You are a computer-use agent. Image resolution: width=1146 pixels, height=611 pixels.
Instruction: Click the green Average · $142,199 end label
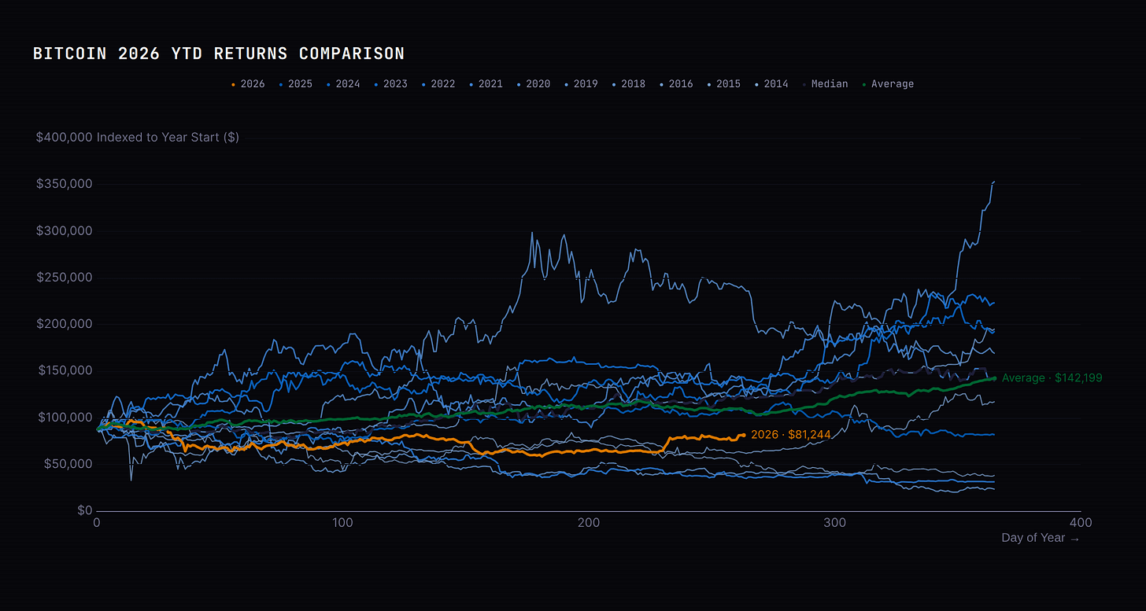tap(1052, 378)
